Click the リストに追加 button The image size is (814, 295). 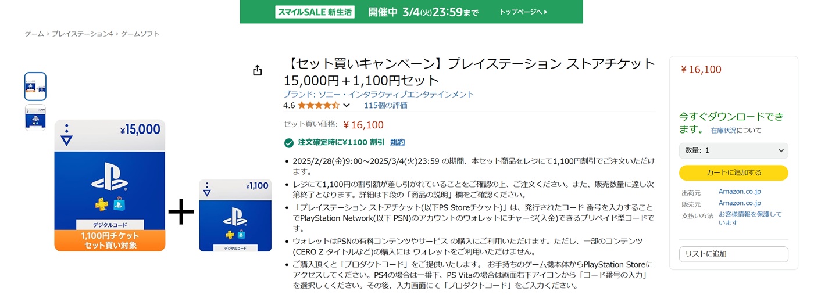[733, 254]
